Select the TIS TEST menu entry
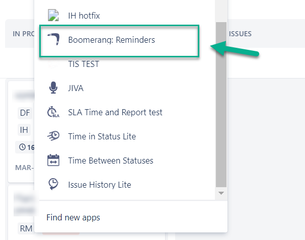The image size is (305, 240). click(84, 64)
